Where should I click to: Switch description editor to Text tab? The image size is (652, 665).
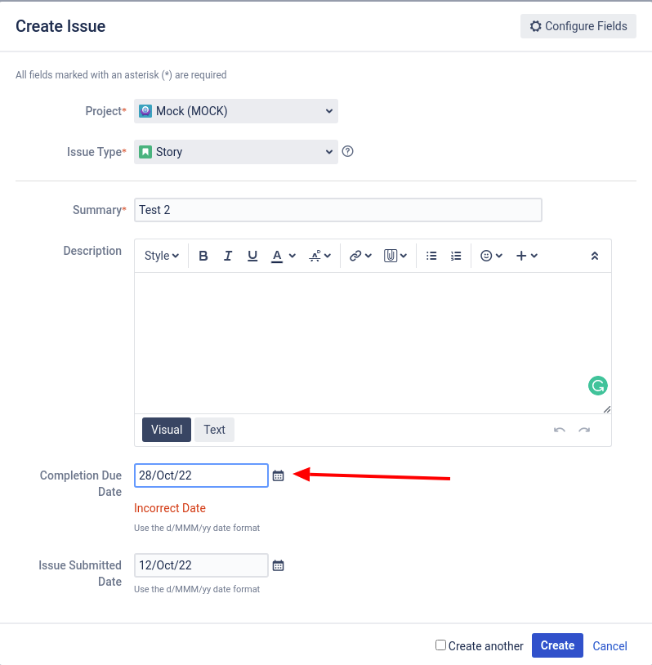click(x=214, y=430)
